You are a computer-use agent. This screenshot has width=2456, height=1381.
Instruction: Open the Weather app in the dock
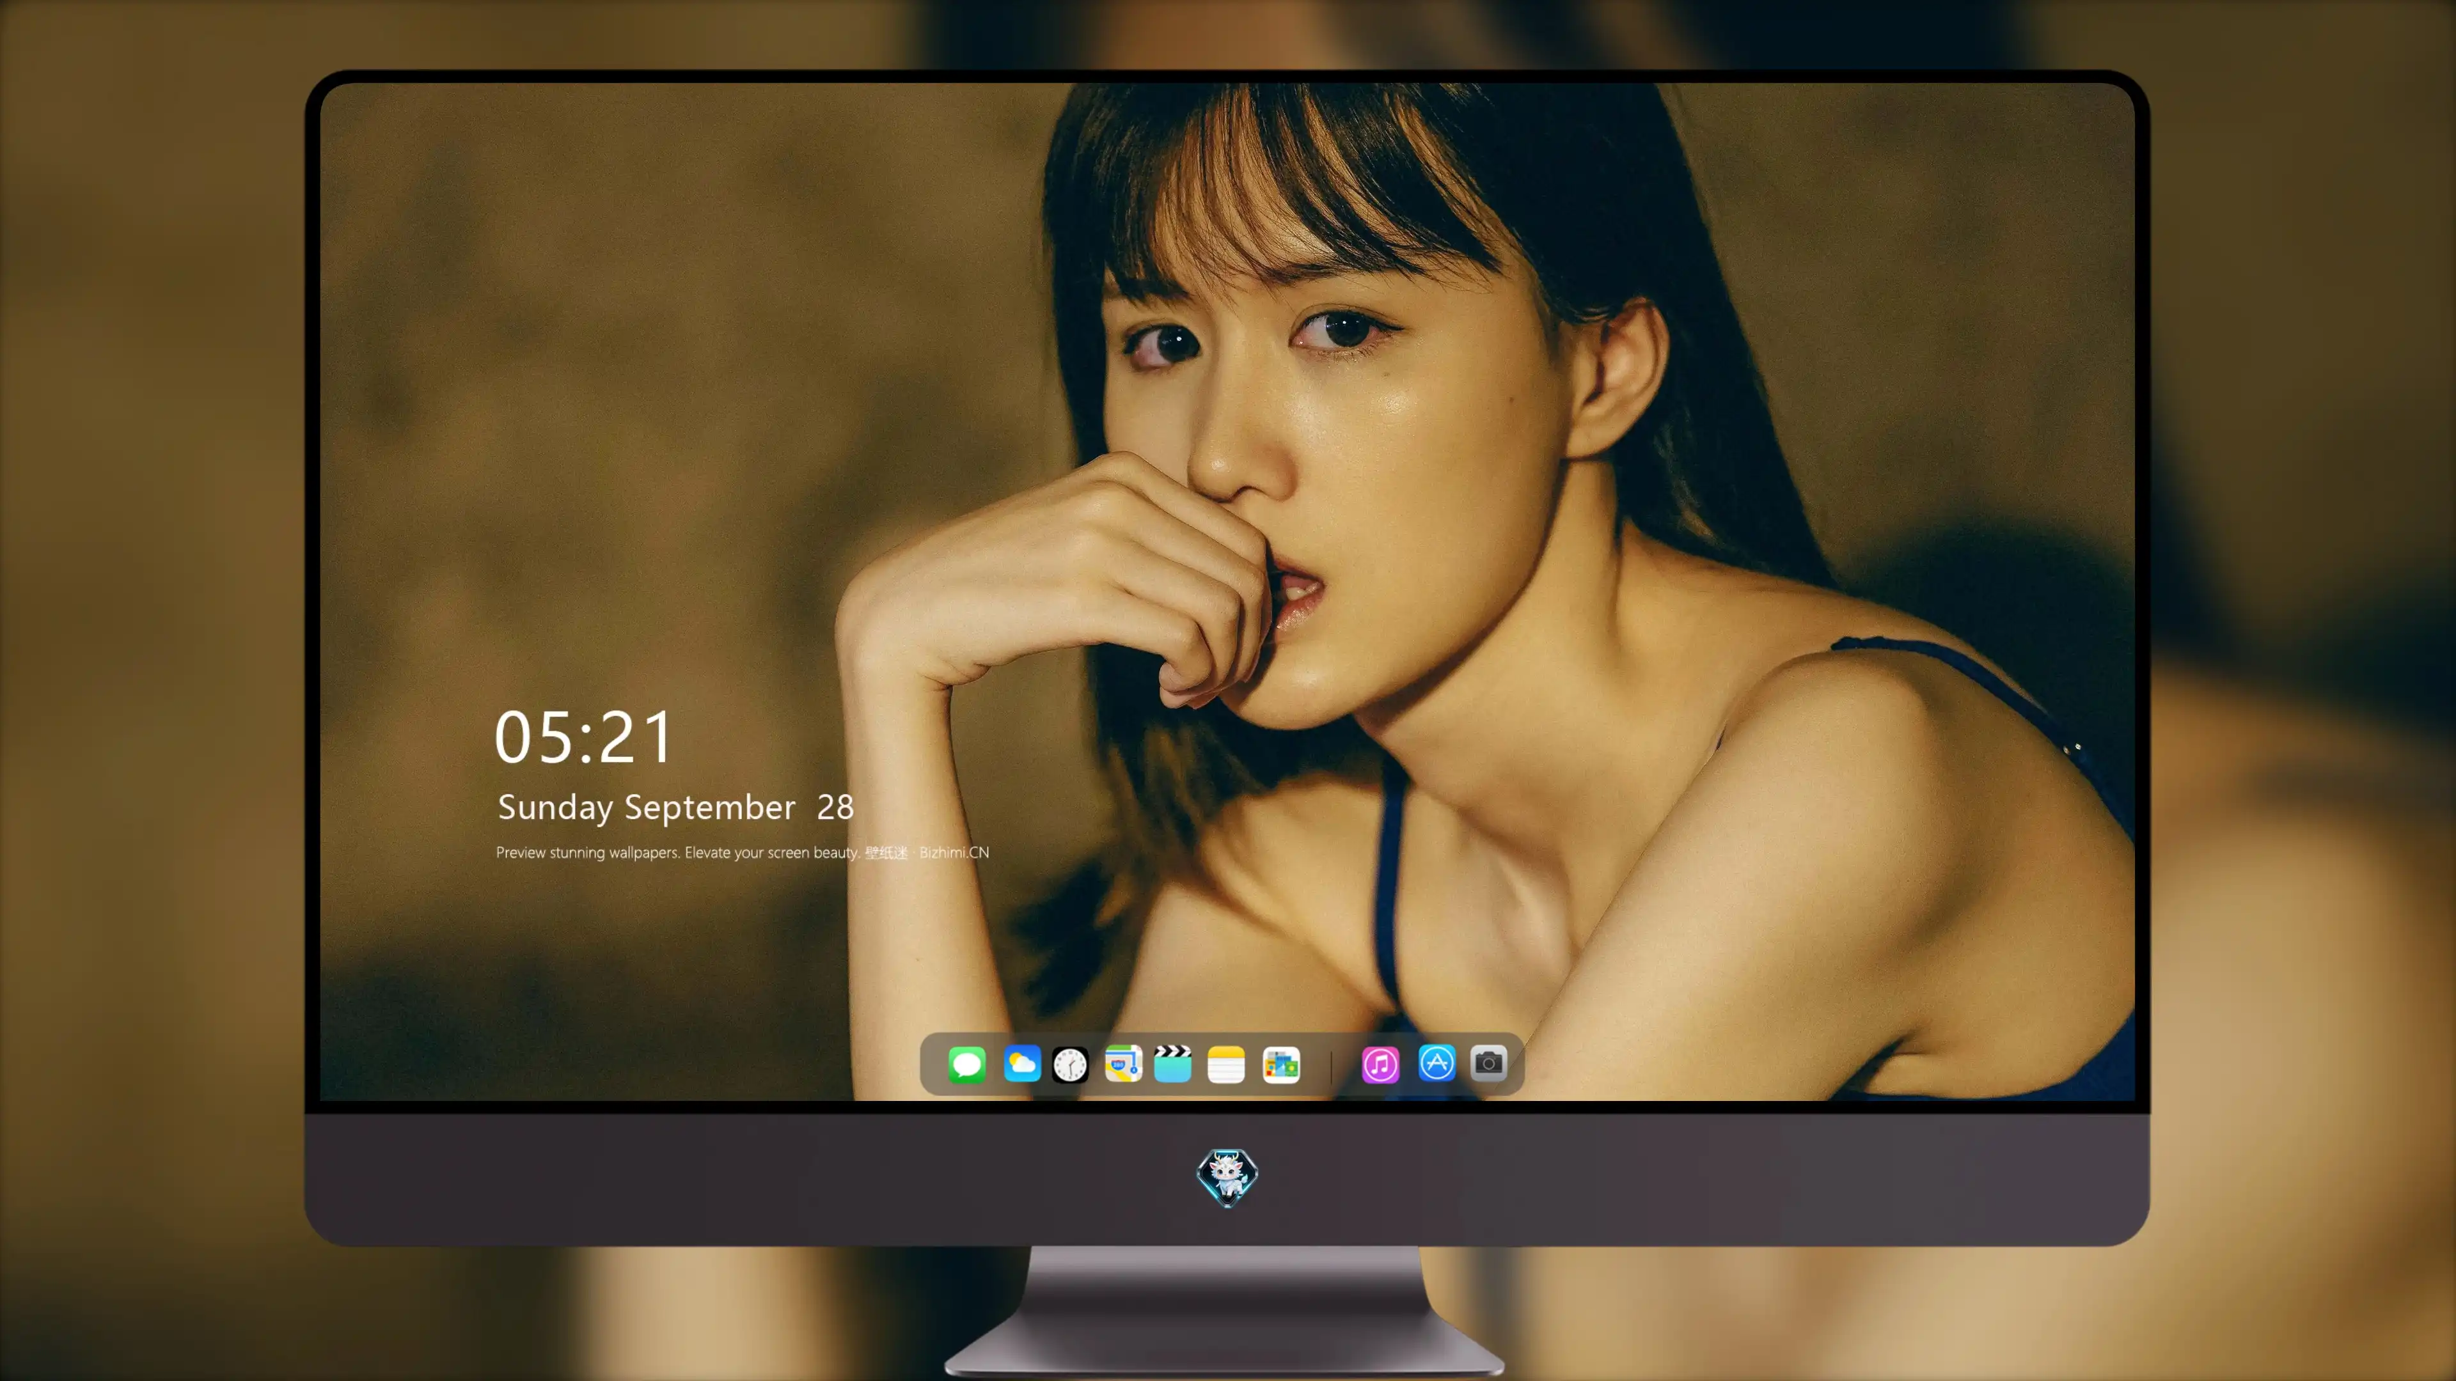(1022, 1064)
